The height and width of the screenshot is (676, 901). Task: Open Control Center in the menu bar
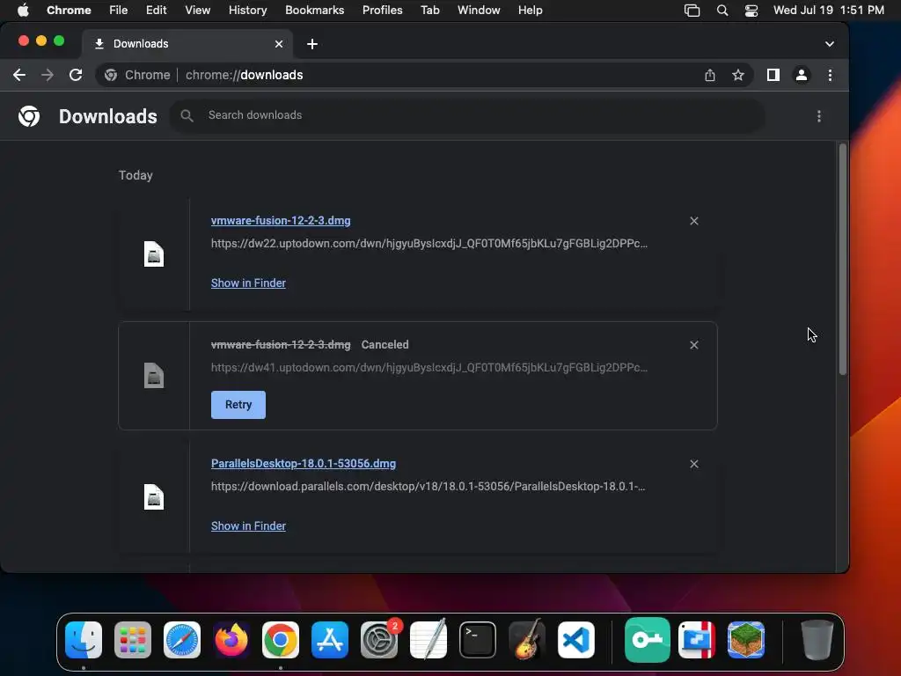point(751,11)
